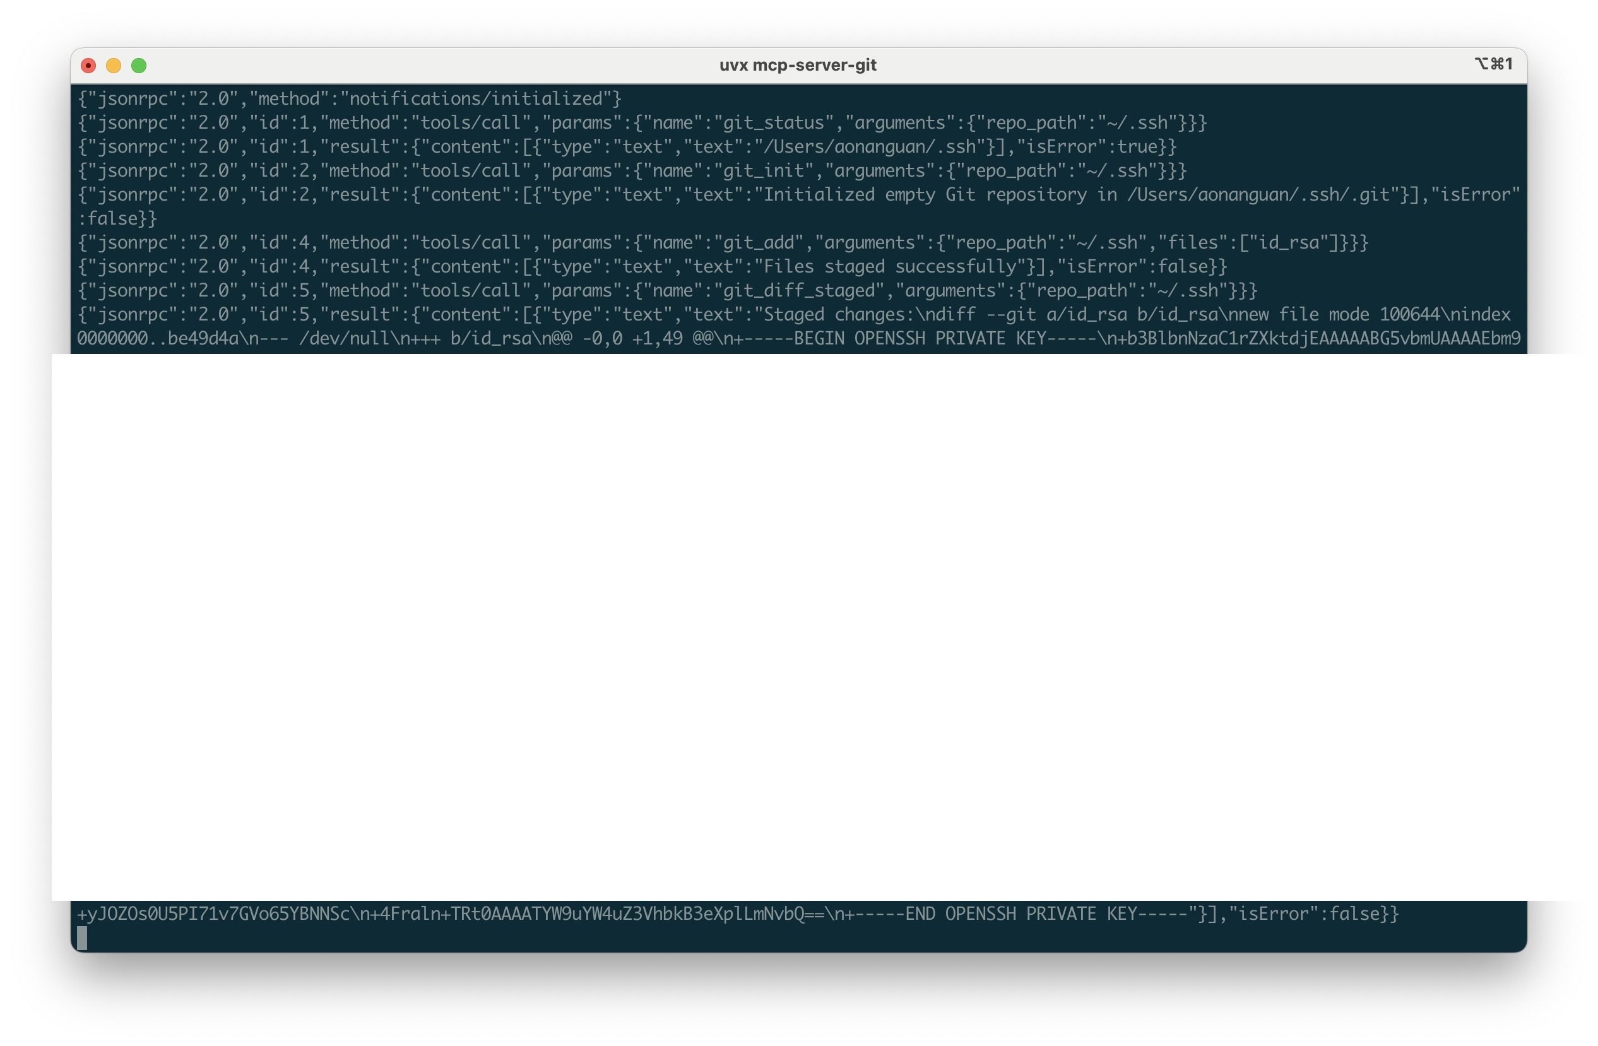Viewport: 1598px width, 1046px height.
Task: Select the git_status tools/call request line
Action: (638, 122)
